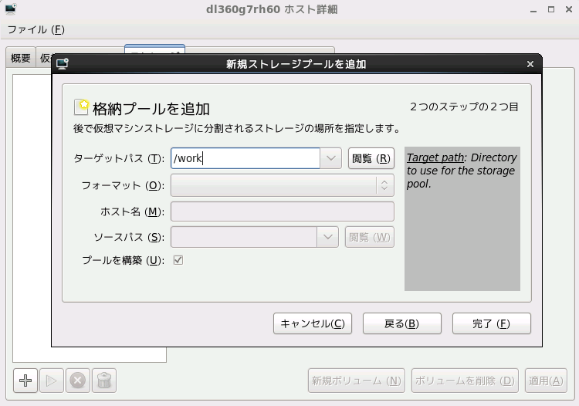This screenshot has width=579, height=406.
Task: Toggle the プールを構築 checkbox
Action: pyautogui.click(x=178, y=260)
